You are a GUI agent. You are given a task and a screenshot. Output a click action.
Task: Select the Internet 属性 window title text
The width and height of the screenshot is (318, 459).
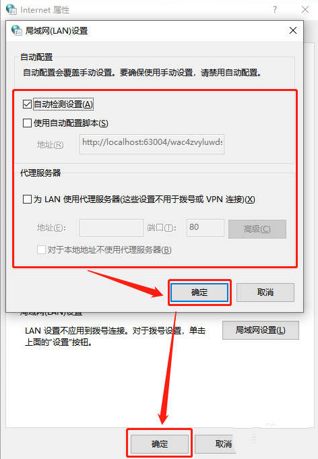44,10
